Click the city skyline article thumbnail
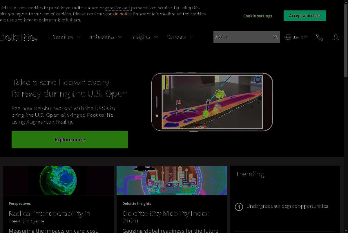This screenshot has width=348, height=233. pos(172,180)
